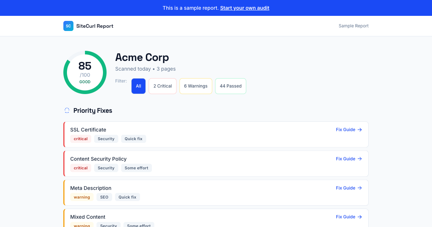The width and height of the screenshot is (432, 227).
Task: Click the Some effort tag on Content Security Policy
Action: tap(136, 168)
